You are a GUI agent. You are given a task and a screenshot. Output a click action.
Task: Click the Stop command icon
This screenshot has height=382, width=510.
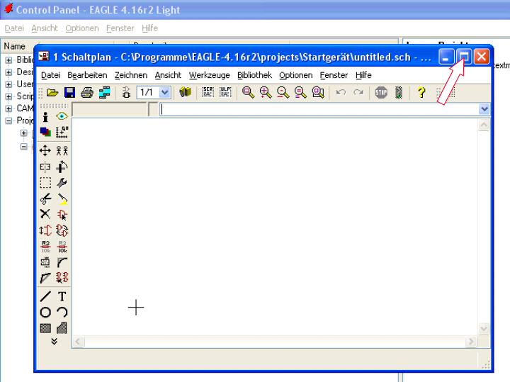pos(381,93)
